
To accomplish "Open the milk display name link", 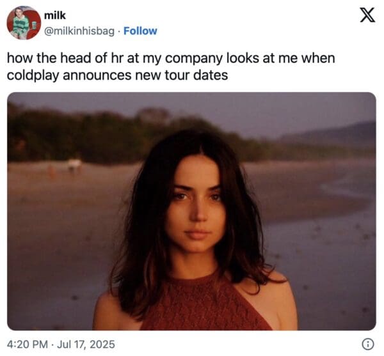I will 54,15.
